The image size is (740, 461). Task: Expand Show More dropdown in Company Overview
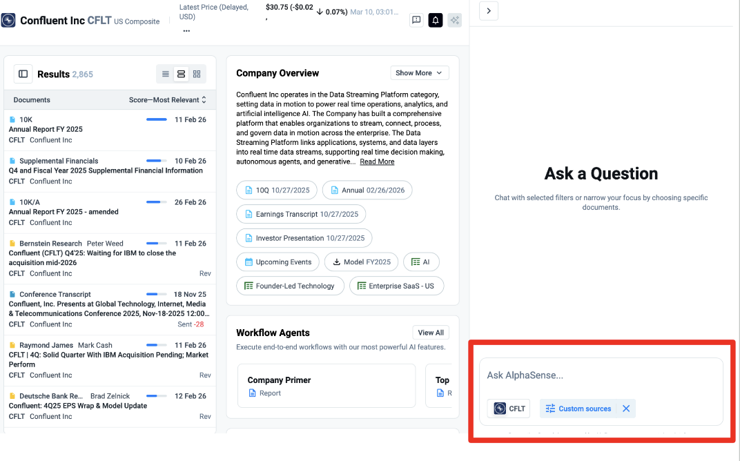420,73
